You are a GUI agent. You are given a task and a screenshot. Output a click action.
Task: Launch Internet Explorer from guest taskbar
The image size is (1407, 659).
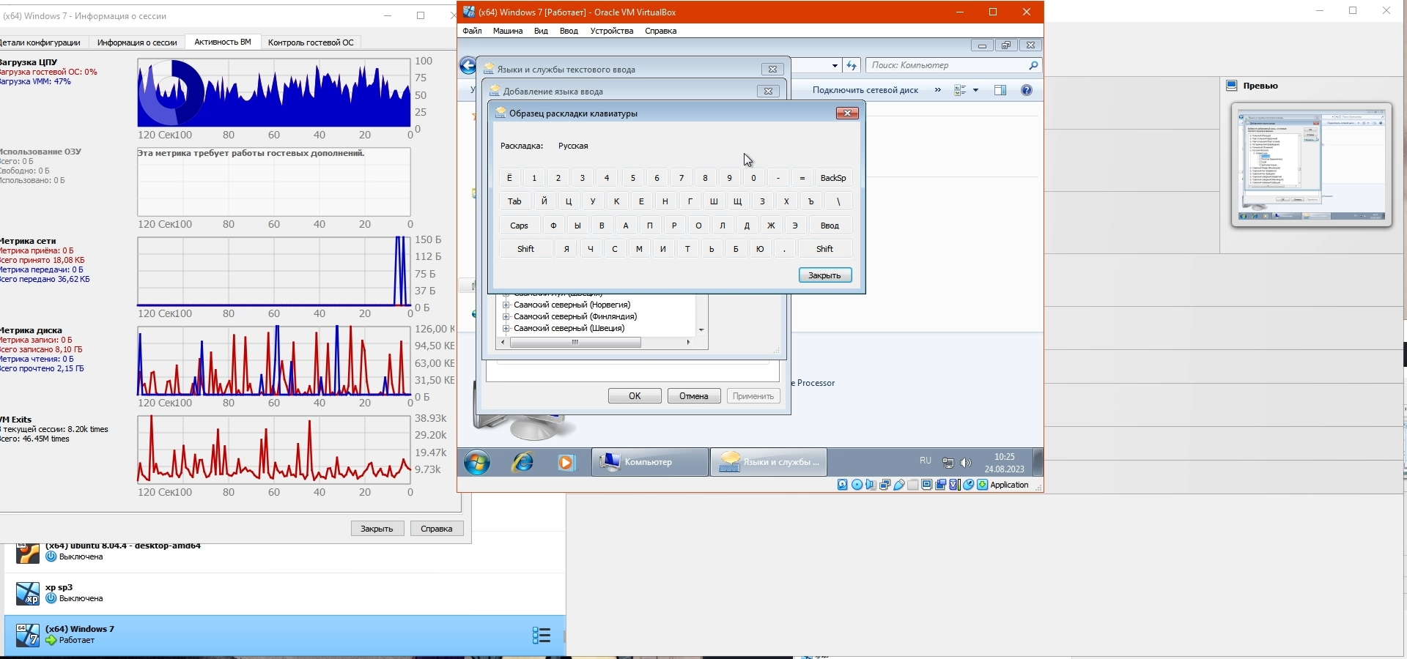pyautogui.click(x=522, y=463)
